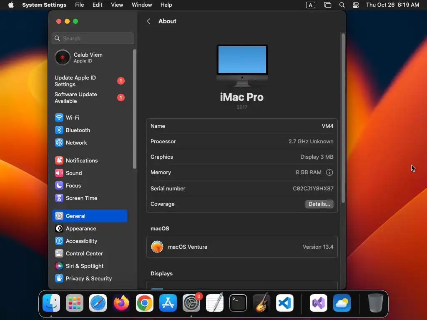427x320 pixels.
Task: Click the macOS Ventura version row
Action: coord(242,247)
